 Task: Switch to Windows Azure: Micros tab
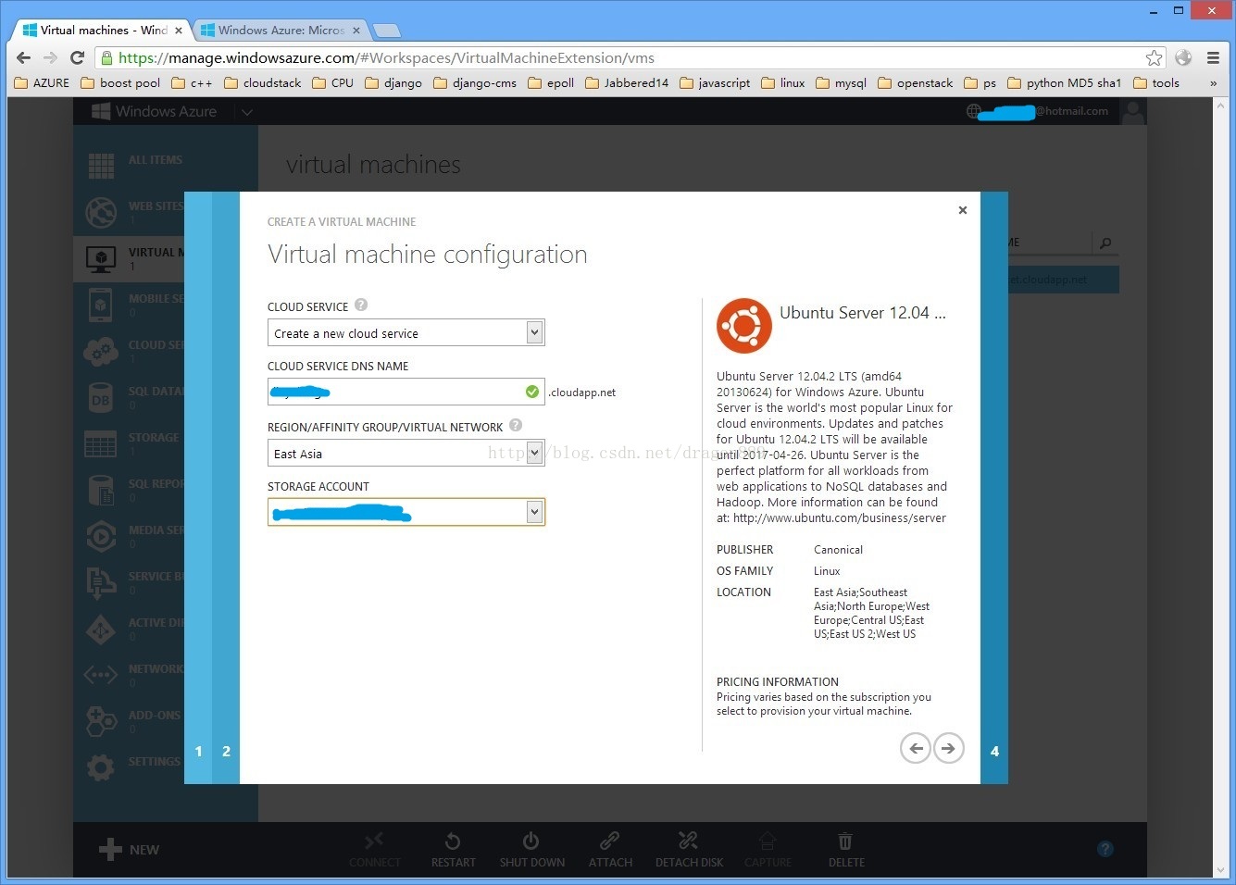(x=281, y=30)
